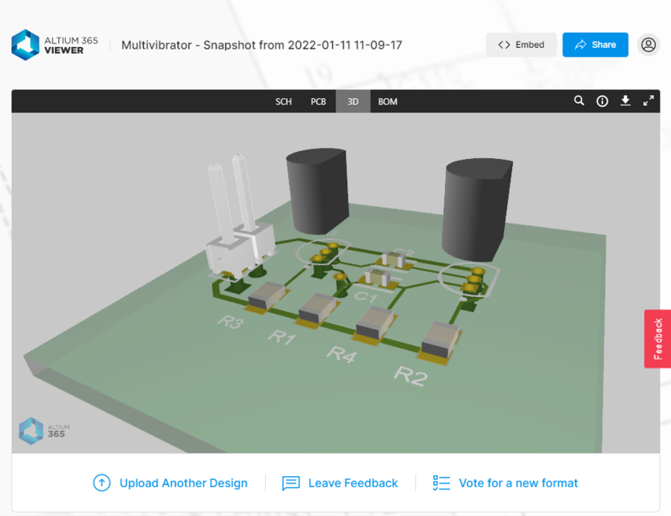The width and height of the screenshot is (671, 516).
Task: Click the speech bubble icon beside Leave Feedback
Action: [x=291, y=483]
